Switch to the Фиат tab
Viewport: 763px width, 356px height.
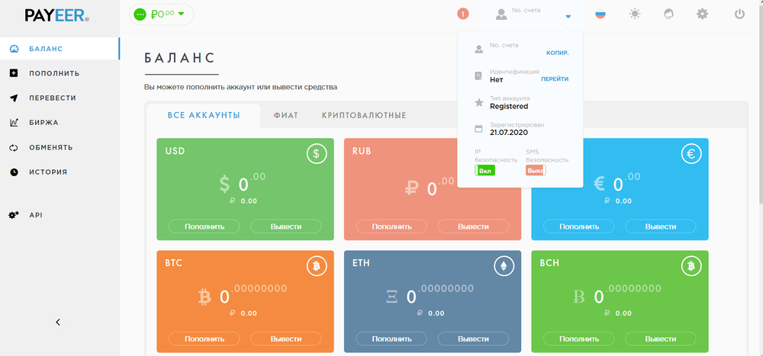pyautogui.click(x=285, y=116)
